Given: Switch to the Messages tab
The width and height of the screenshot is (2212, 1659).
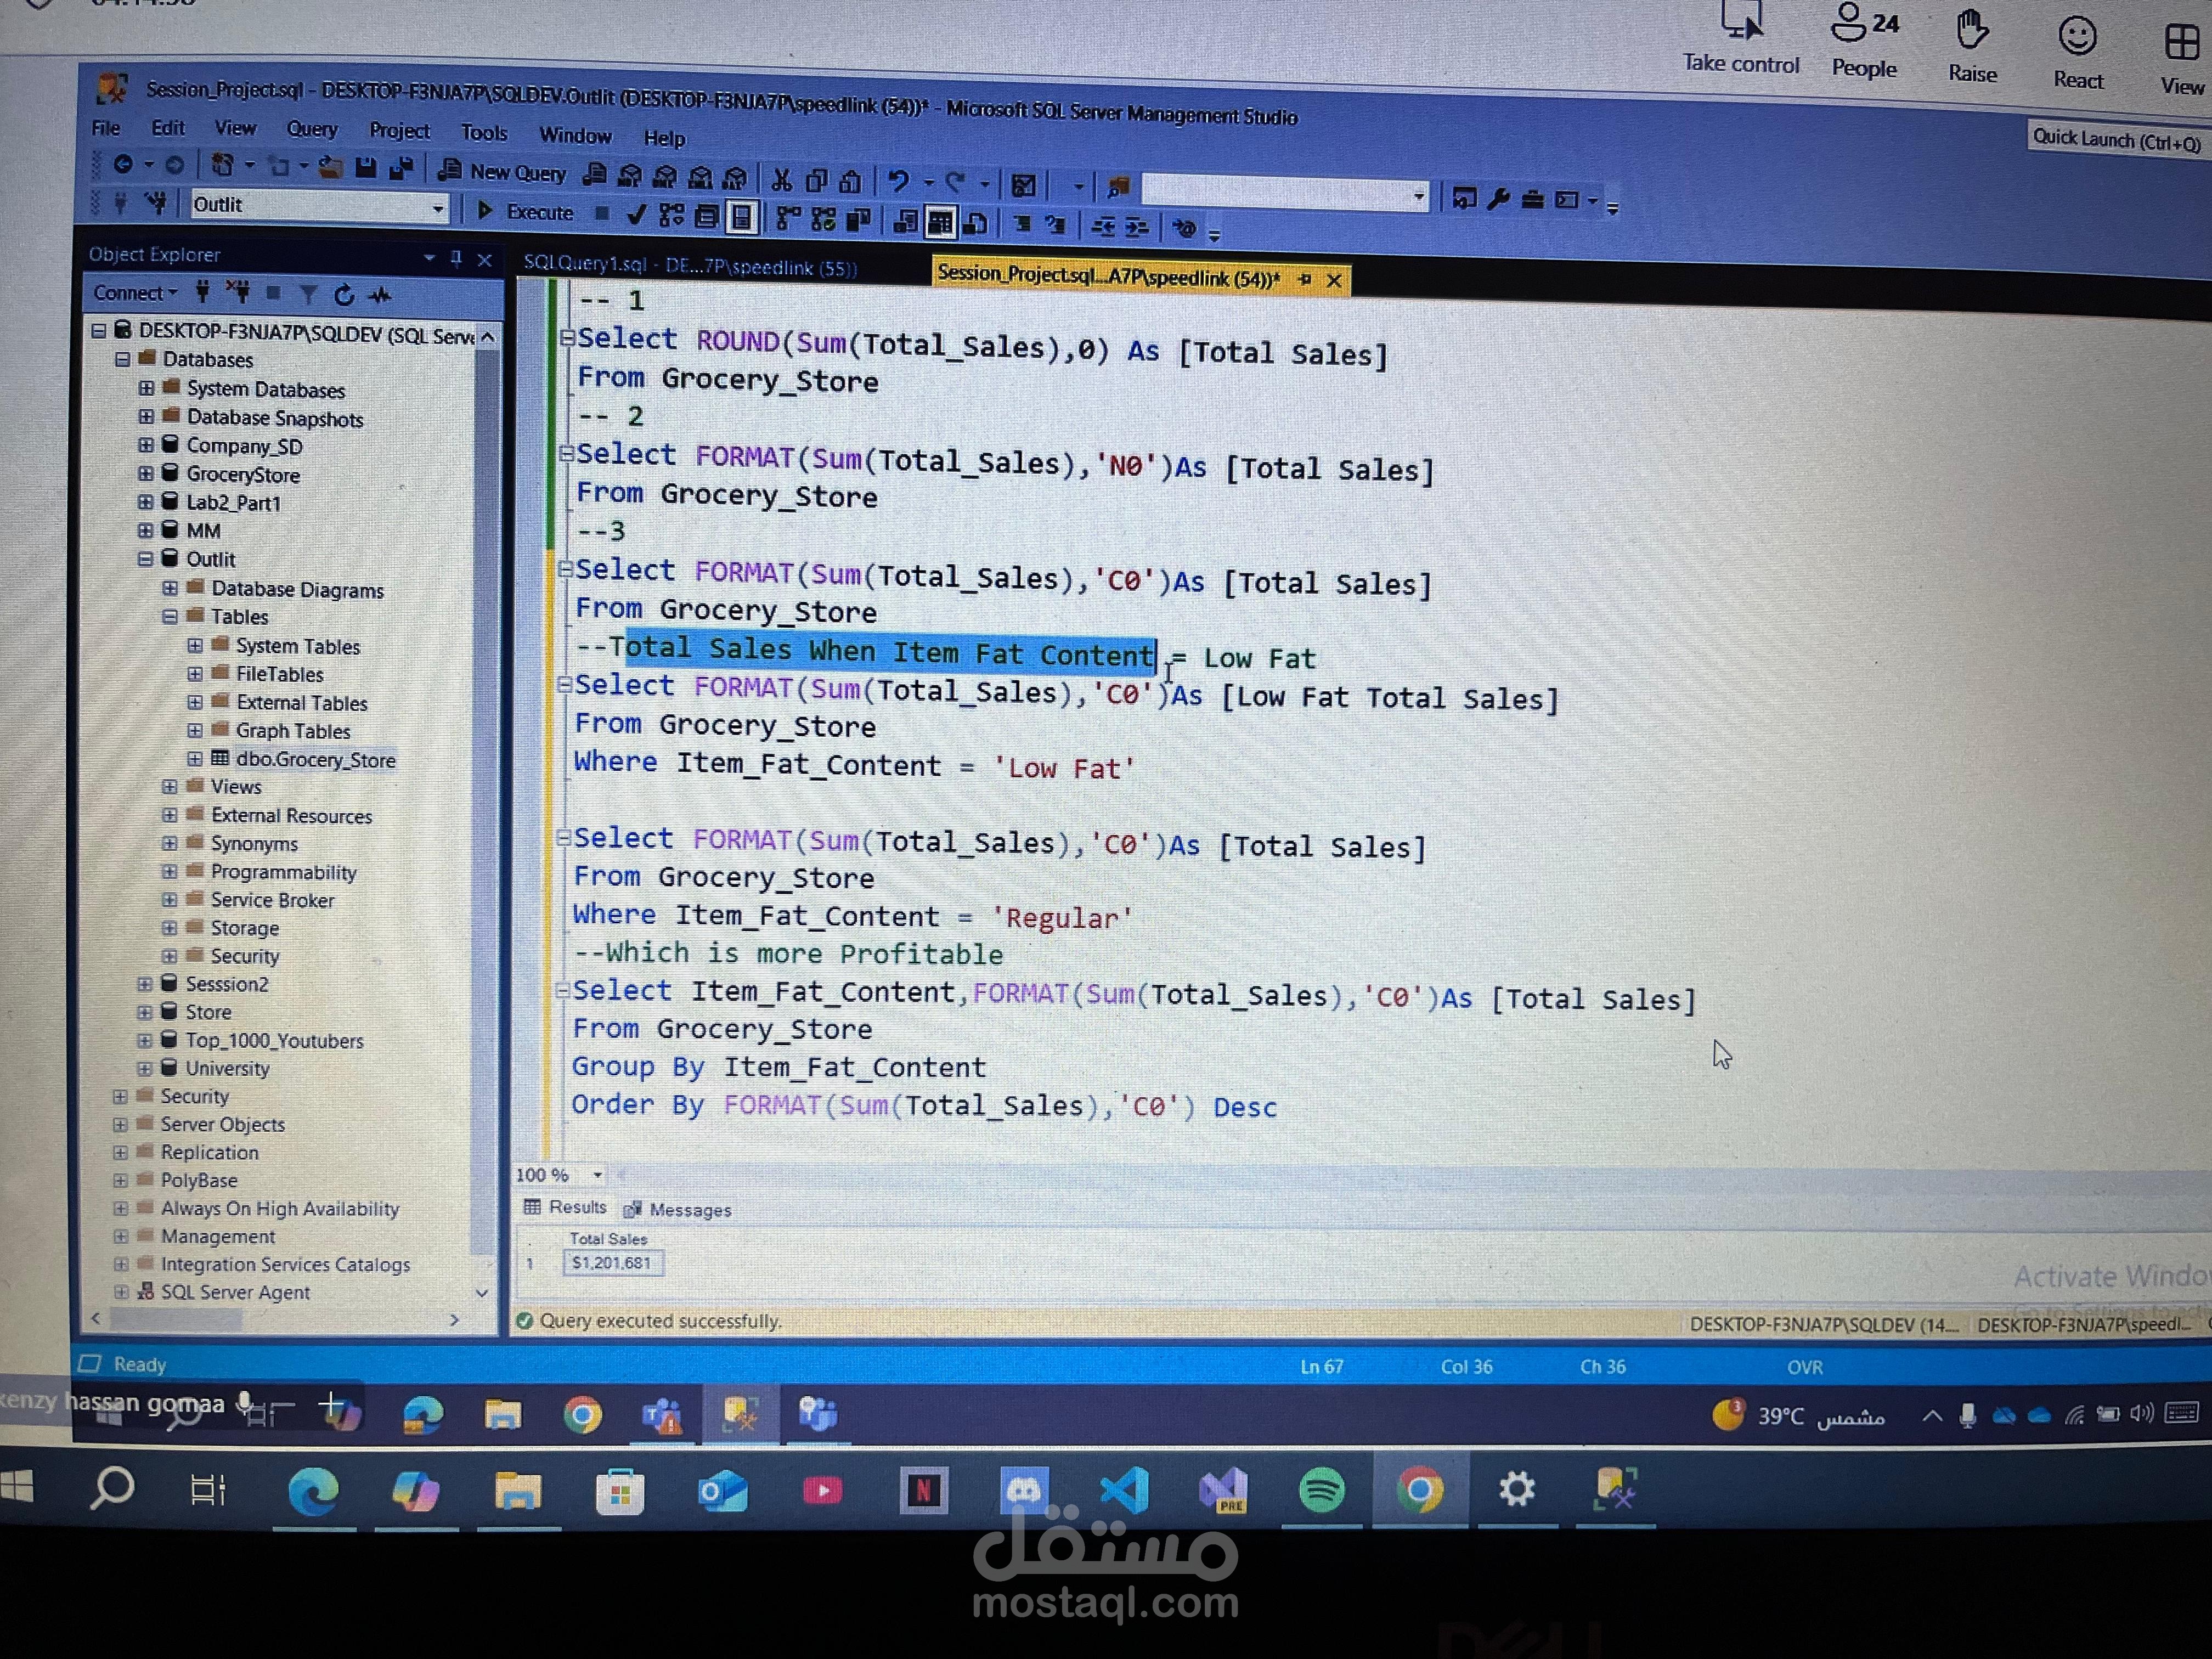Looking at the screenshot, I should pyautogui.click(x=679, y=1209).
